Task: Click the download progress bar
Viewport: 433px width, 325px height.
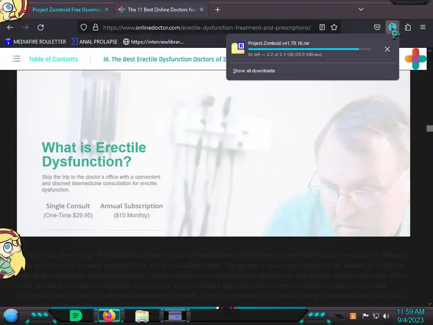Action: pos(309,49)
